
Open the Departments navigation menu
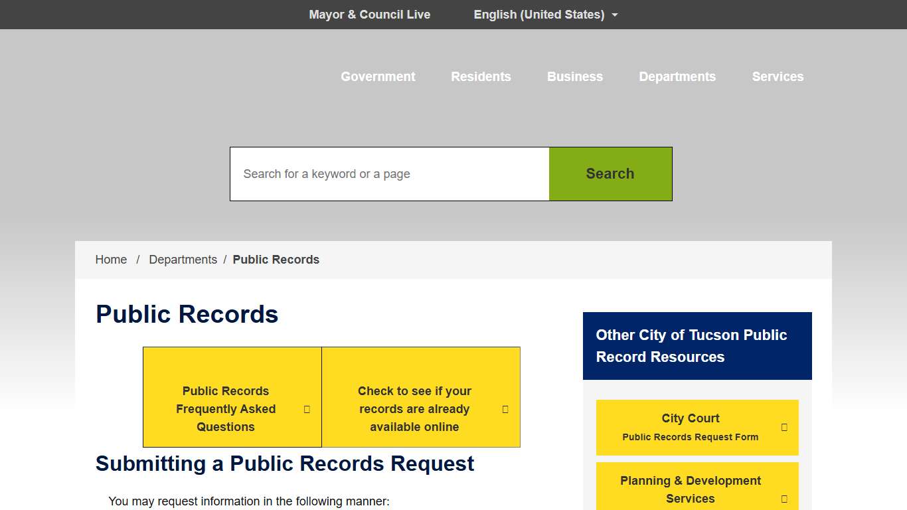[677, 76]
